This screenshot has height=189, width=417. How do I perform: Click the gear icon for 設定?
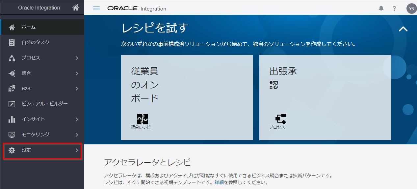(x=12, y=150)
